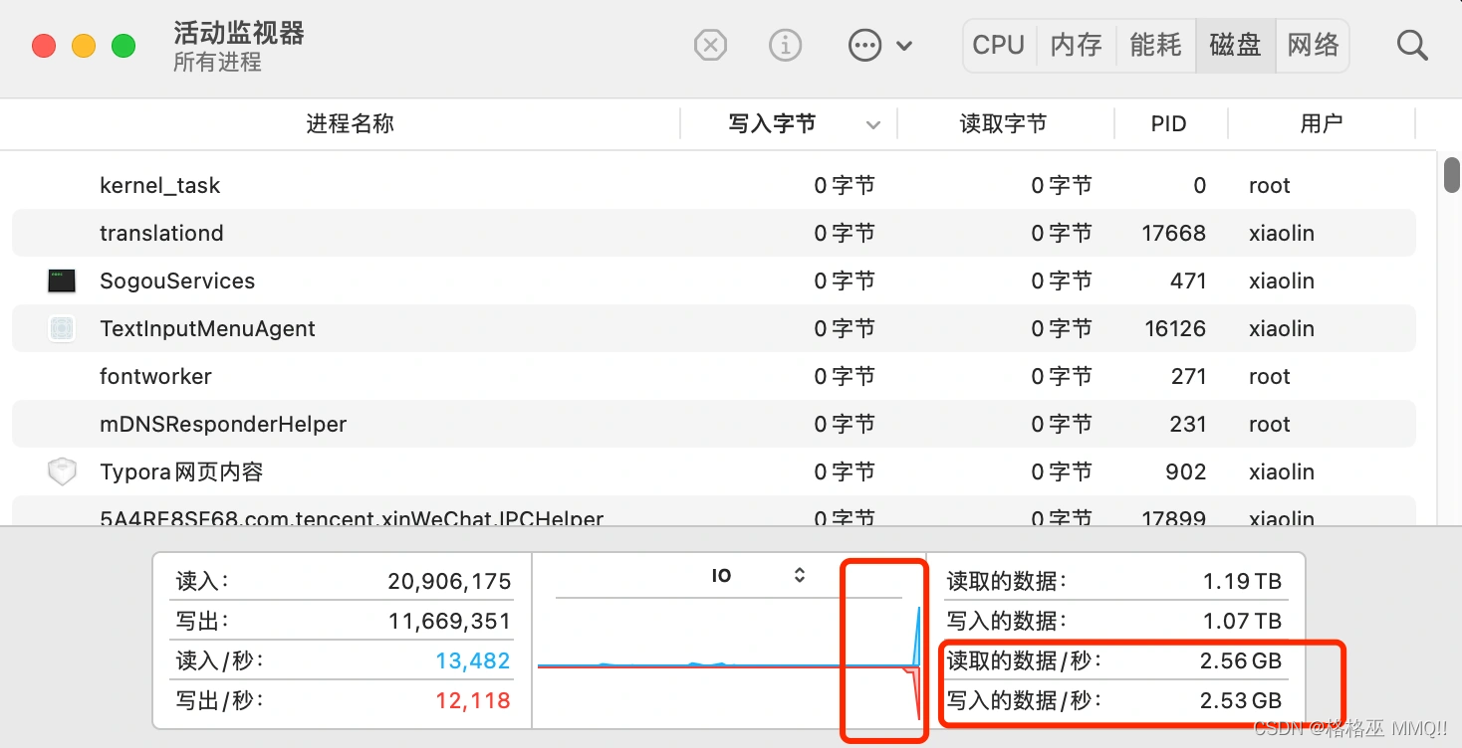The width and height of the screenshot is (1462, 748).
Task: Click the ellipsis more actions icon
Action: pos(864,45)
